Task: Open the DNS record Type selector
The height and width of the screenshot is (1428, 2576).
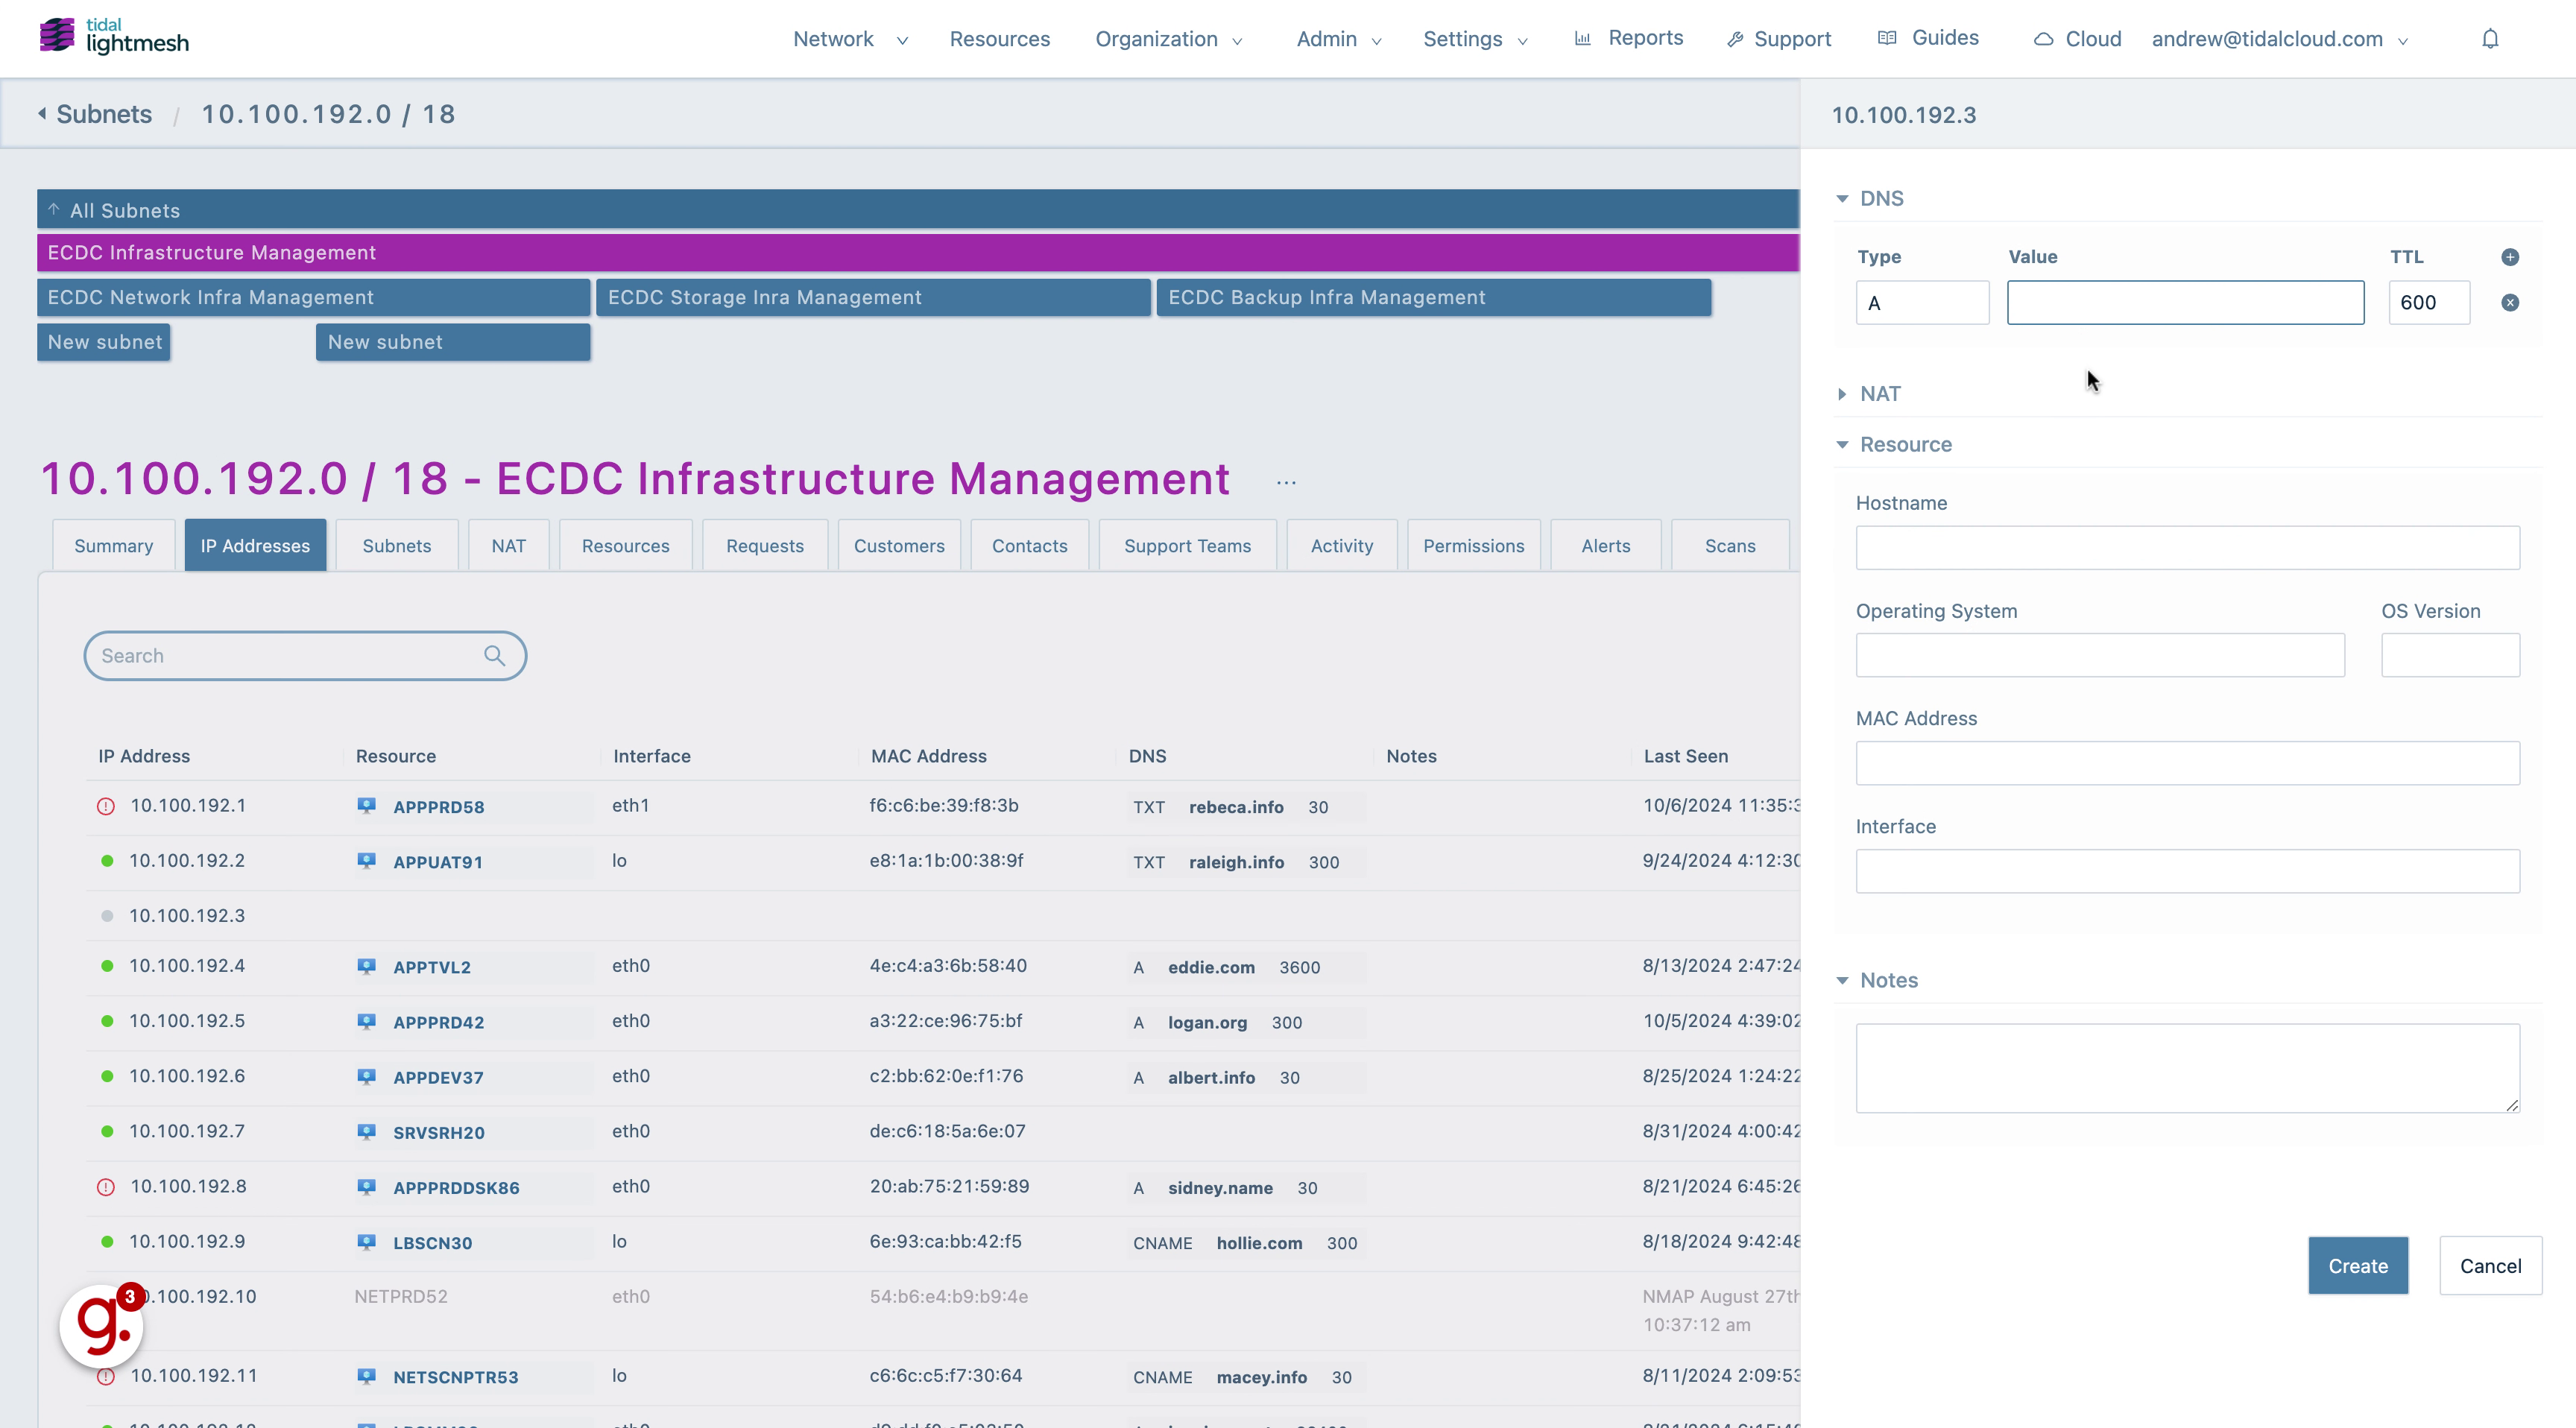Action: click(x=1921, y=303)
